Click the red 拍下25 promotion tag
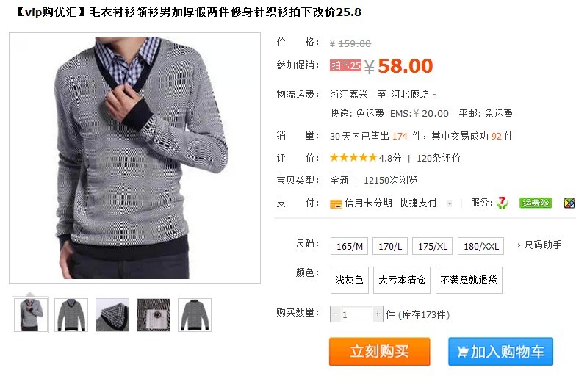The height and width of the screenshot is (376, 576). (345, 66)
